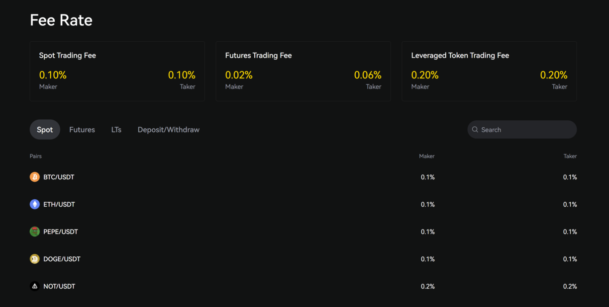The width and height of the screenshot is (609, 307).
Task: Click the Spot Trading Fee card
Action: pos(117,71)
